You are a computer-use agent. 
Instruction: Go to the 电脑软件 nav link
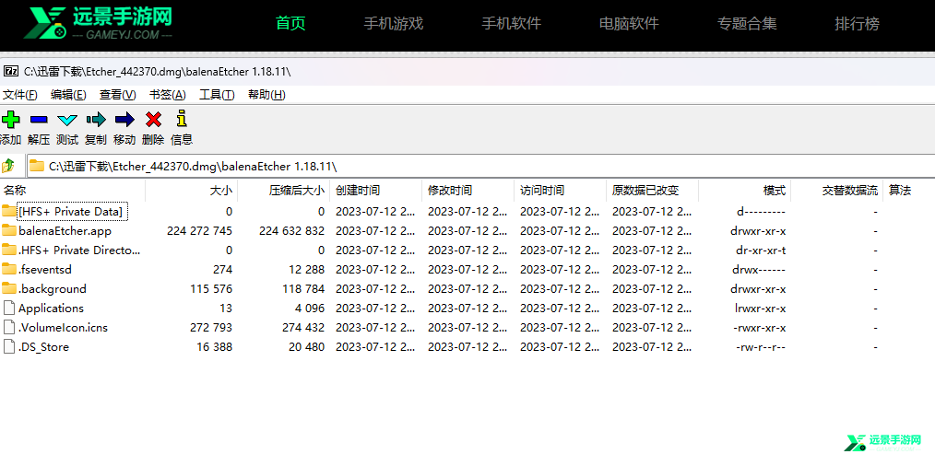pos(629,24)
